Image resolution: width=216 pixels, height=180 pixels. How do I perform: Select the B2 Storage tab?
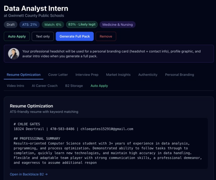click(x=74, y=86)
